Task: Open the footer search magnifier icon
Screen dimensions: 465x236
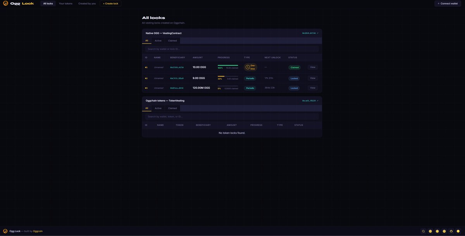Action: (423, 231)
